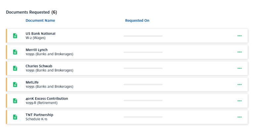Open more options for Charles Schwab row
This screenshot has height=136, width=254.
pos(239,68)
